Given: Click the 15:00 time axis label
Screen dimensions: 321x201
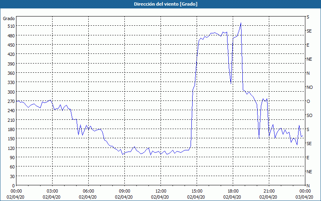Looking at the screenshot, I should 197,191.
